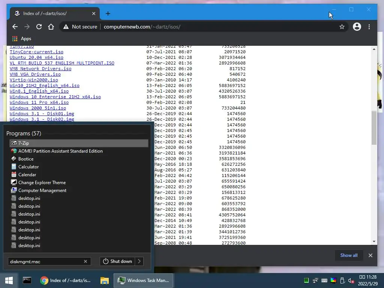The height and width of the screenshot is (288, 384).
Task: Open the Calendar program
Action: 79,175
